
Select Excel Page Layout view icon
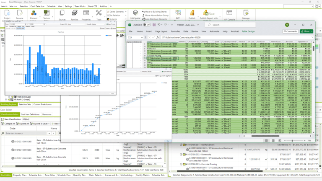click(x=273, y=141)
